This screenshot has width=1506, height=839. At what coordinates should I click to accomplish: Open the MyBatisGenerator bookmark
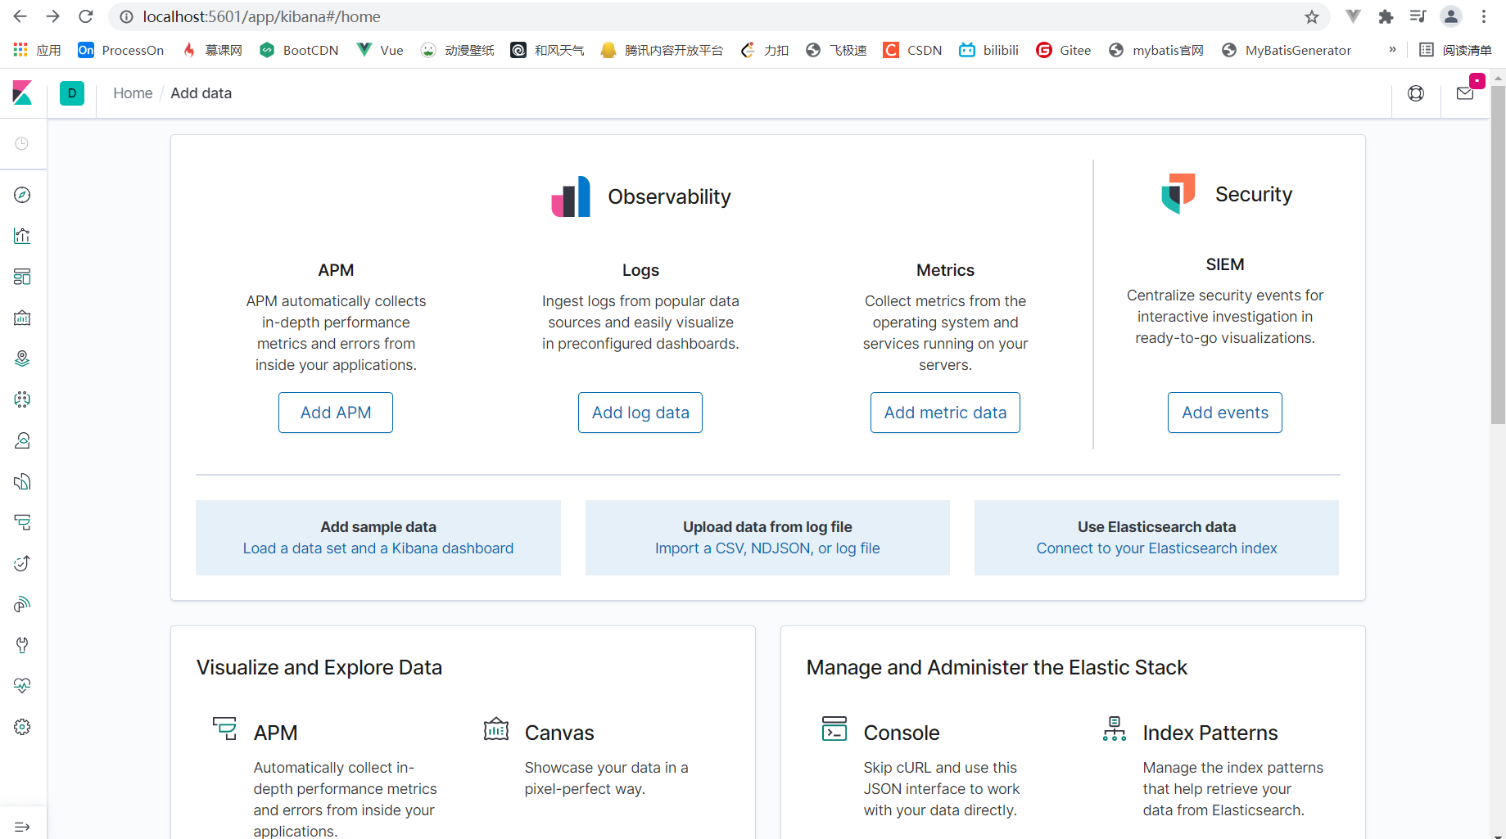click(x=1286, y=50)
